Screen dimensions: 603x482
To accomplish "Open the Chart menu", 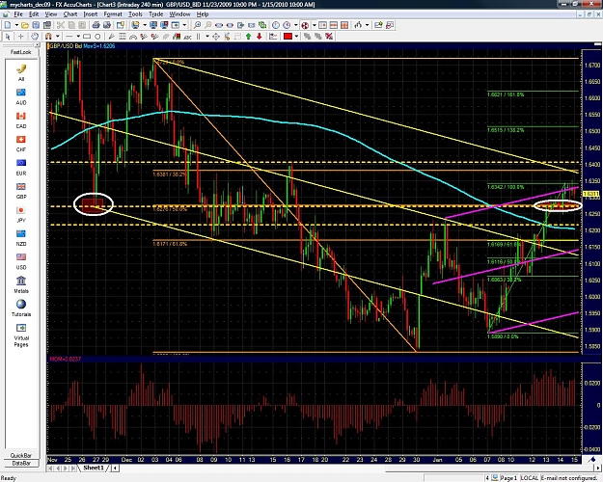I will point(70,14).
